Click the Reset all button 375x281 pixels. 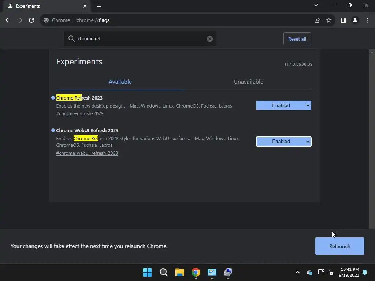pos(297,39)
